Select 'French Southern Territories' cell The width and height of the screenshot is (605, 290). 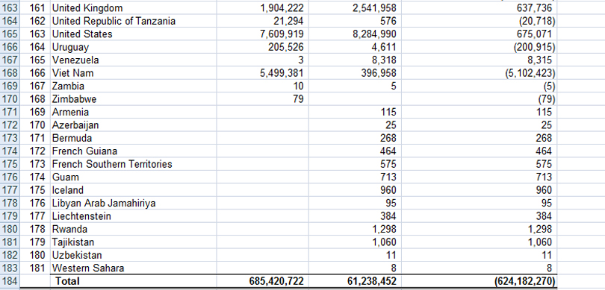(133, 164)
